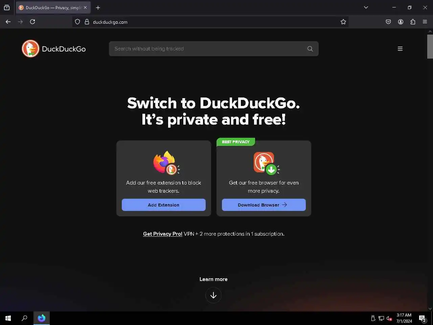Expand the list all tabs chevron
Screen dimensions: 433x325
[366, 7]
